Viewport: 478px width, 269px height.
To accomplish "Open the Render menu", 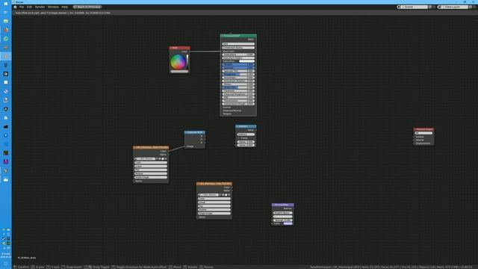I will 40,7.
